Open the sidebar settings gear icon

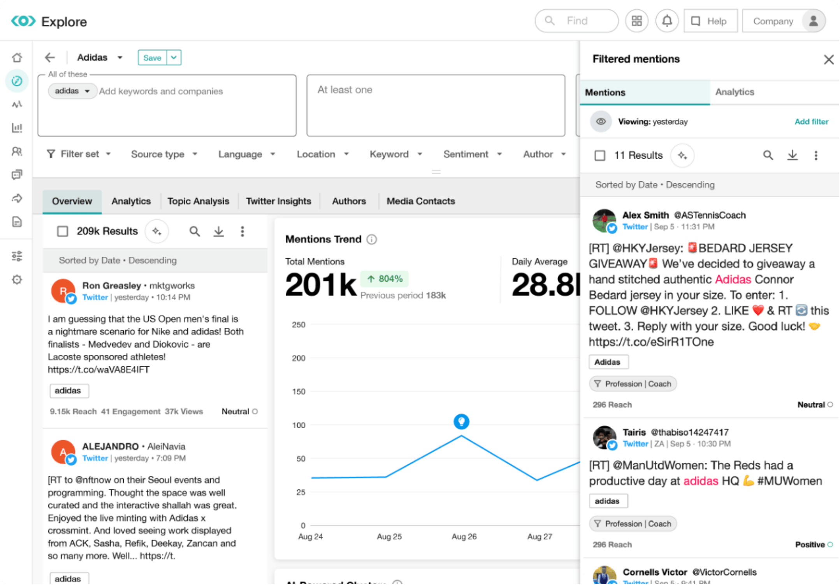click(x=17, y=280)
